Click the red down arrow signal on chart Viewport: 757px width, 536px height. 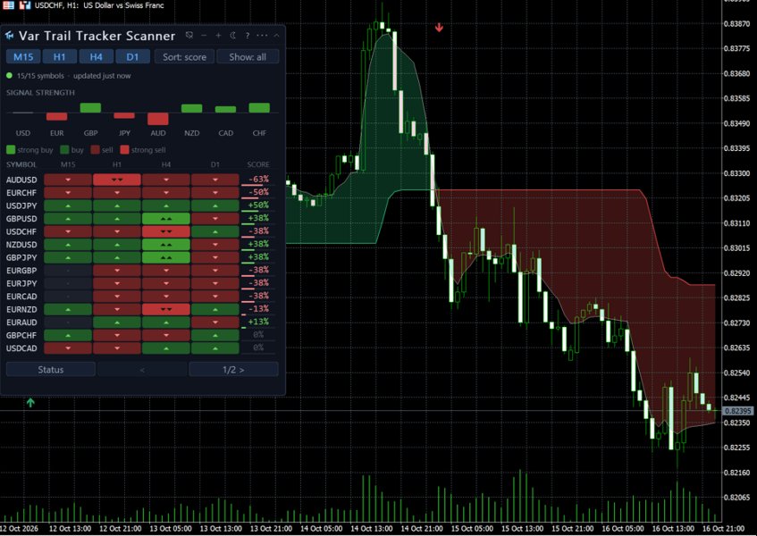click(x=439, y=28)
